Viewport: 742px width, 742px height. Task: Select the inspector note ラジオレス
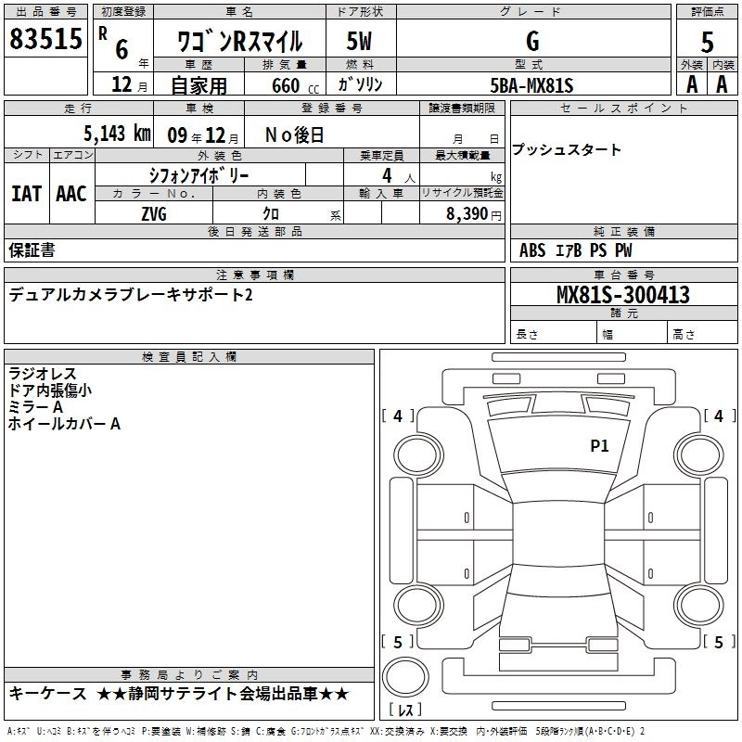(42, 374)
